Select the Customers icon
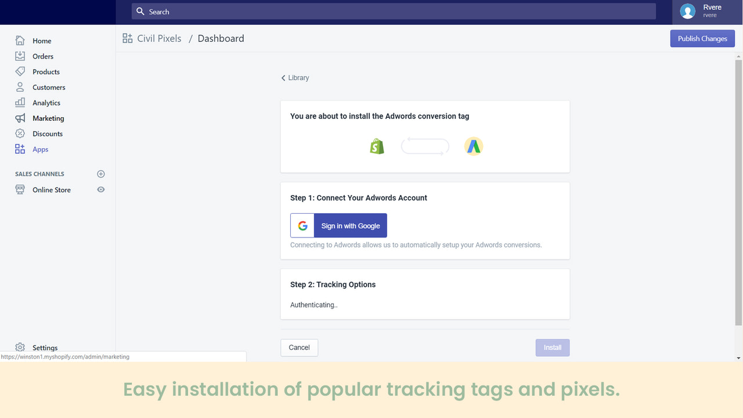 point(20,87)
